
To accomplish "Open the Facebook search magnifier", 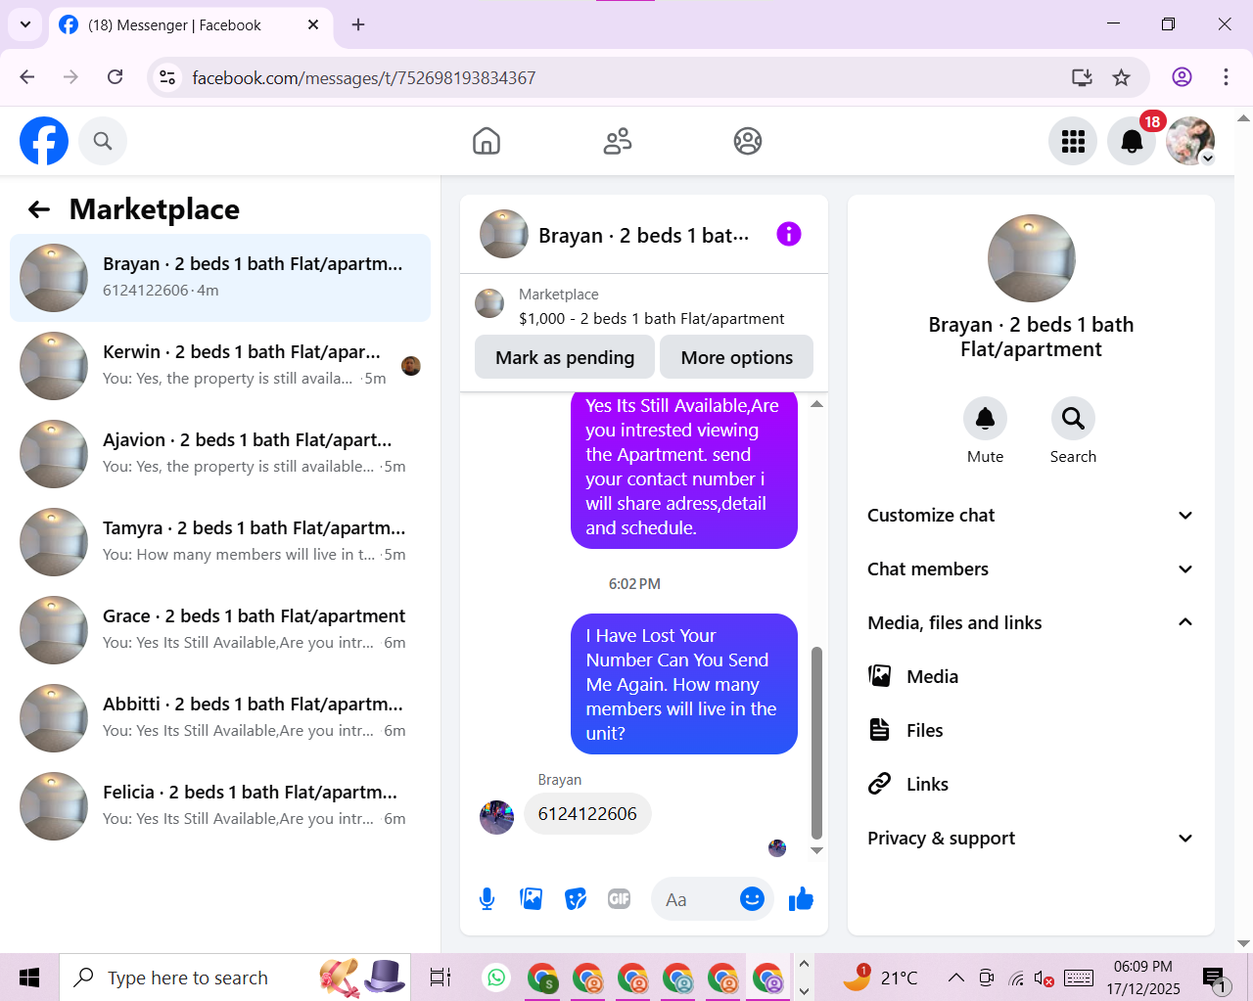I will pyautogui.click(x=103, y=141).
